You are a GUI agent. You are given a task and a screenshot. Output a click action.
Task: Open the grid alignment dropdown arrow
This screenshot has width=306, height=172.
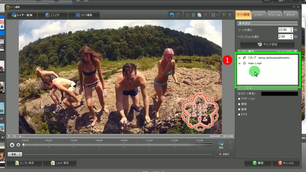218,15
